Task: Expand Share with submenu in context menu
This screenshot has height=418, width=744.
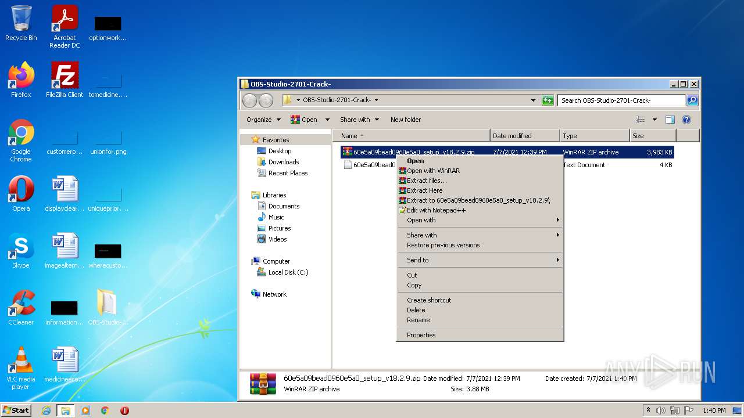Action: pos(480,235)
